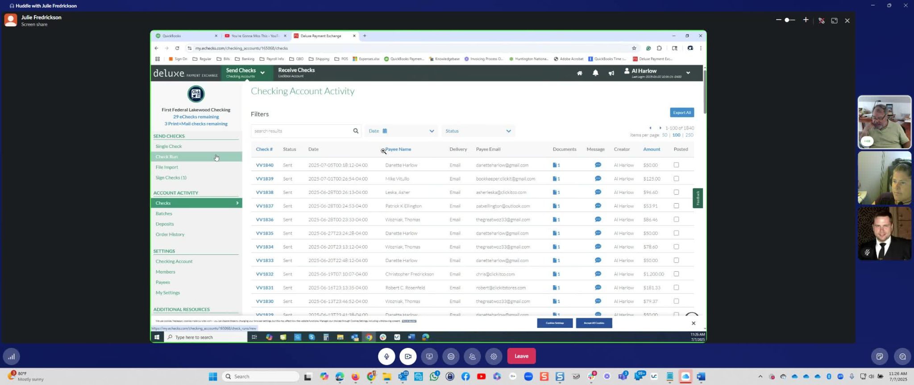
Task: Mute the microphone in the huddle
Action: pos(386,356)
